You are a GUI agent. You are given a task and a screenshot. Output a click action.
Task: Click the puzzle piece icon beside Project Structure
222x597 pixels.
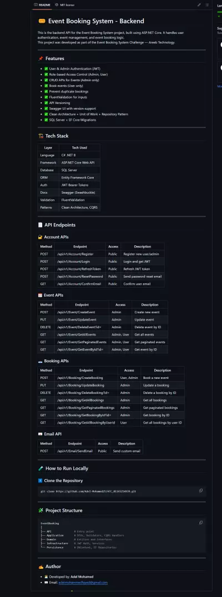(41, 510)
